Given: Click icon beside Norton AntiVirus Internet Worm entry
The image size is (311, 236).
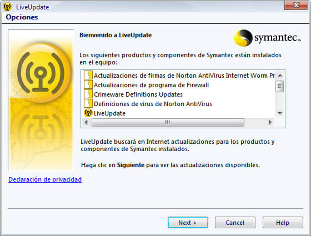Looking at the screenshot, I should pyautogui.click(x=88, y=75).
